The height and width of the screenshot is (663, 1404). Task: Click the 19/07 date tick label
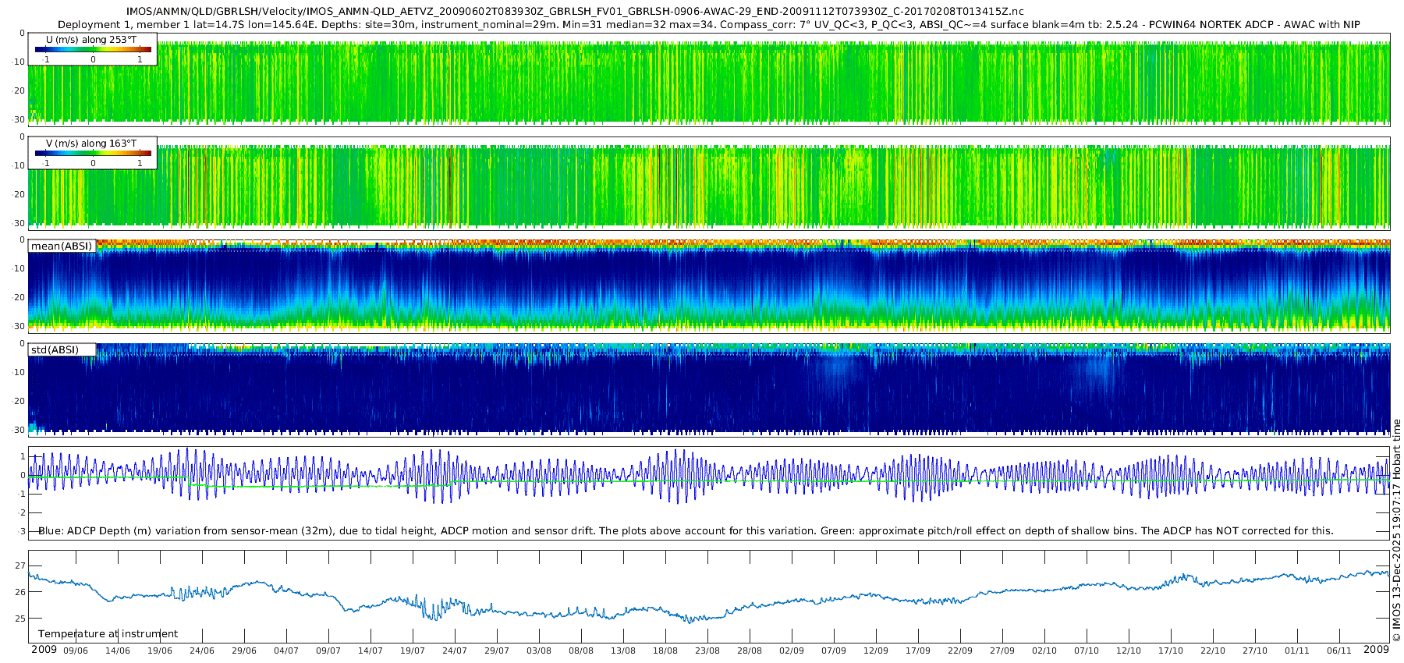tap(413, 651)
